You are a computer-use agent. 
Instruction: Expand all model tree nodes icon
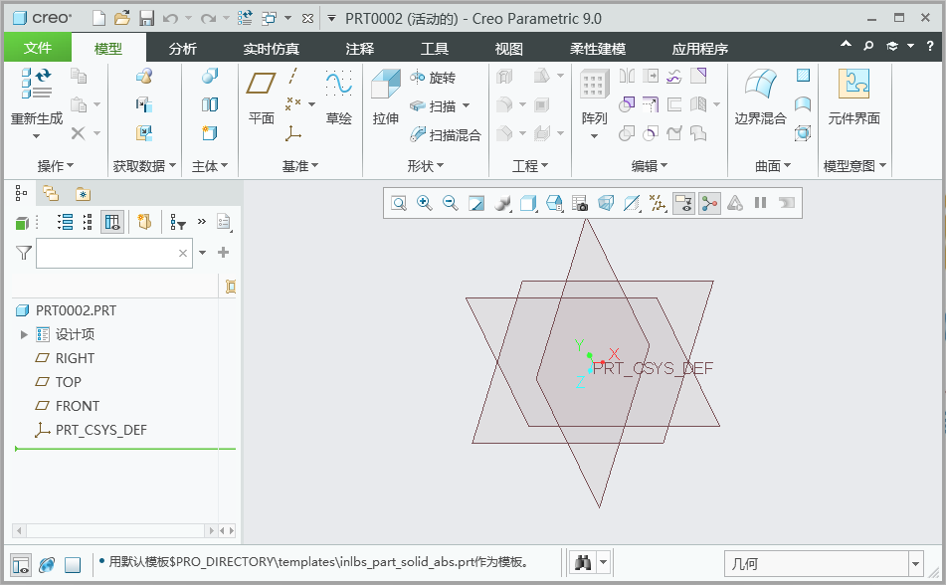tap(66, 222)
